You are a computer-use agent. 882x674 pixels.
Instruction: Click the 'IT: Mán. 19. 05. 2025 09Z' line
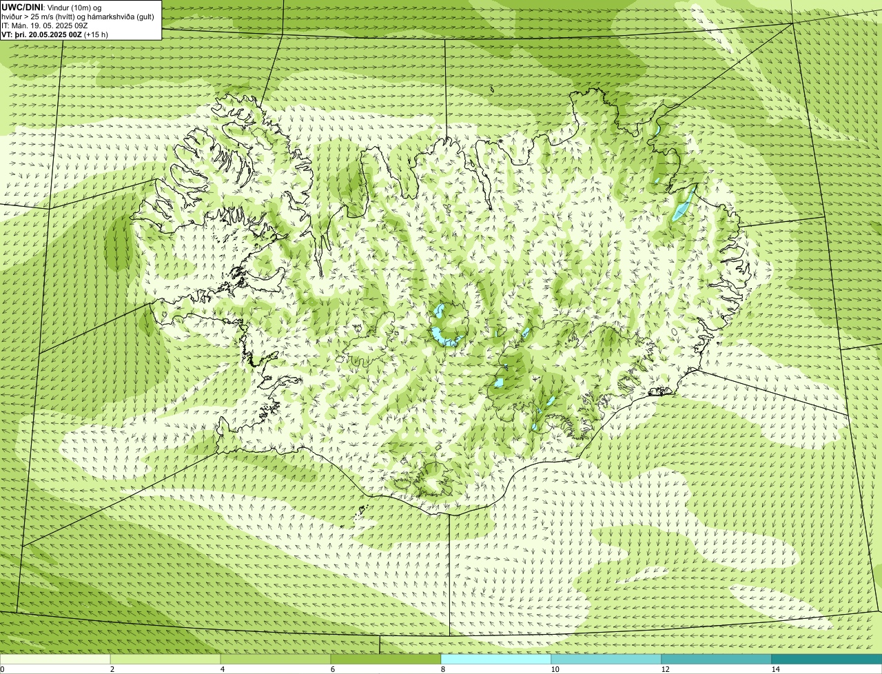pos(45,25)
